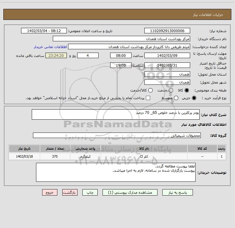The image size is (235, 228).
Task: Click the نام کالا column header
Action: (x=144, y=148)
